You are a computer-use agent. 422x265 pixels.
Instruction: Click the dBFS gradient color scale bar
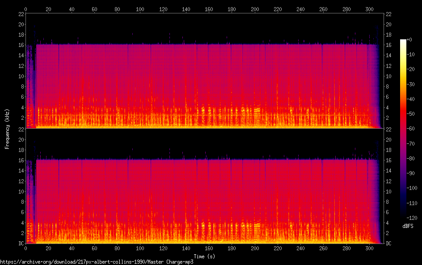click(x=403, y=129)
